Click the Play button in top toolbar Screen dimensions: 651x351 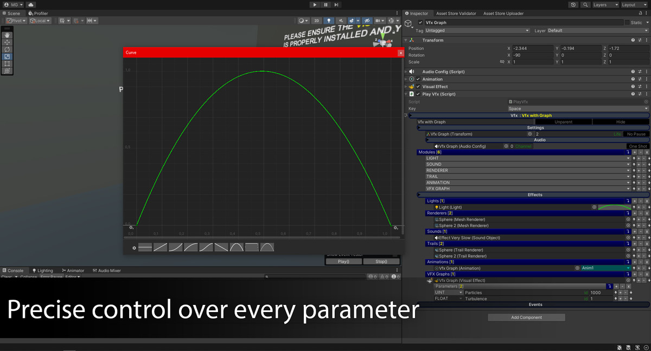click(x=315, y=5)
